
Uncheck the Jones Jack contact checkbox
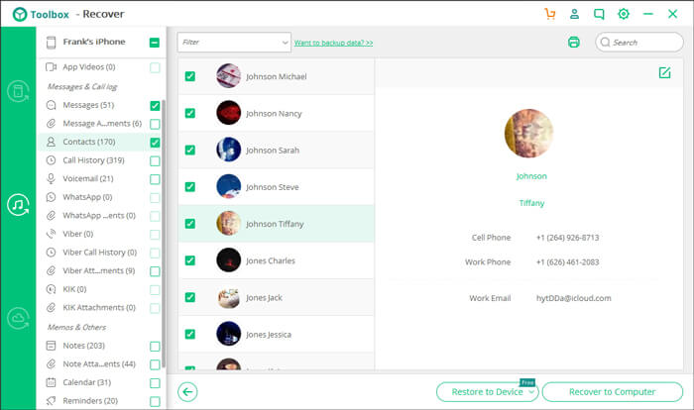click(x=190, y=297)
